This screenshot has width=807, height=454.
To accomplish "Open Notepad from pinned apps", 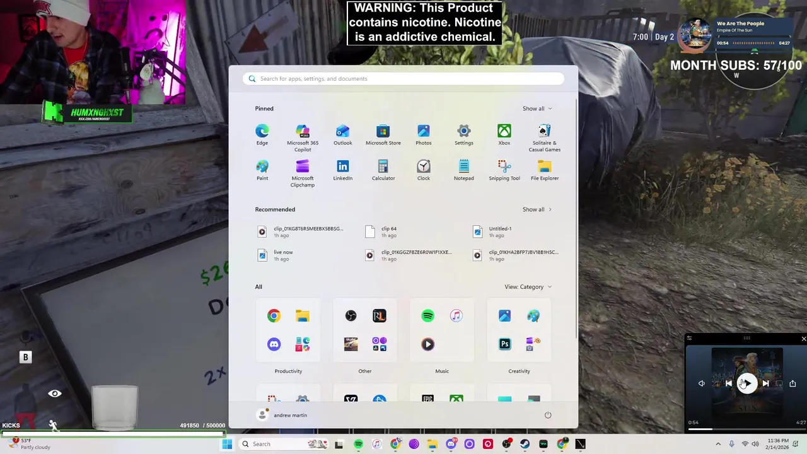I will pyautogui.click(x=463, y=170).
